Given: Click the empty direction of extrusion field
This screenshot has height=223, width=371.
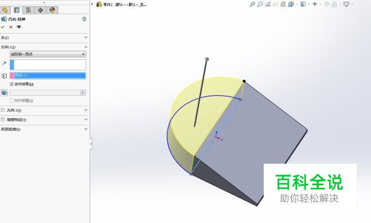Looking at the screenshot, I should point(48,65).
